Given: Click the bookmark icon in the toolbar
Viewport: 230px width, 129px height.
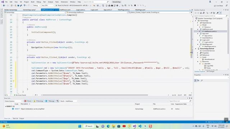Looking at the screenshot, I should tap(135, 6).
